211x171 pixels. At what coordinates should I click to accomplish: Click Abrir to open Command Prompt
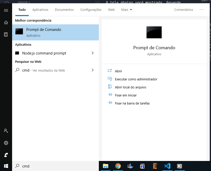[x=118, y=71]
